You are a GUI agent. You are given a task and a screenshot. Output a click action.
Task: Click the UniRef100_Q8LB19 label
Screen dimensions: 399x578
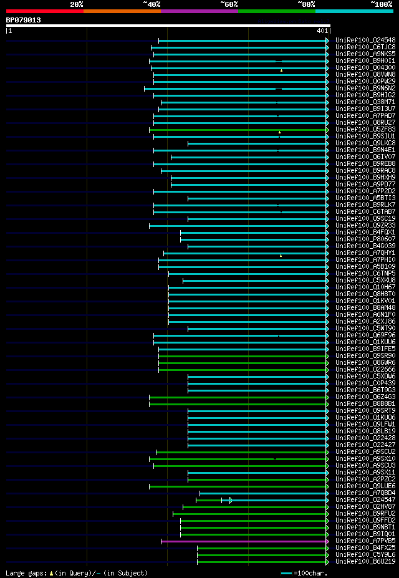click(365, 431)
